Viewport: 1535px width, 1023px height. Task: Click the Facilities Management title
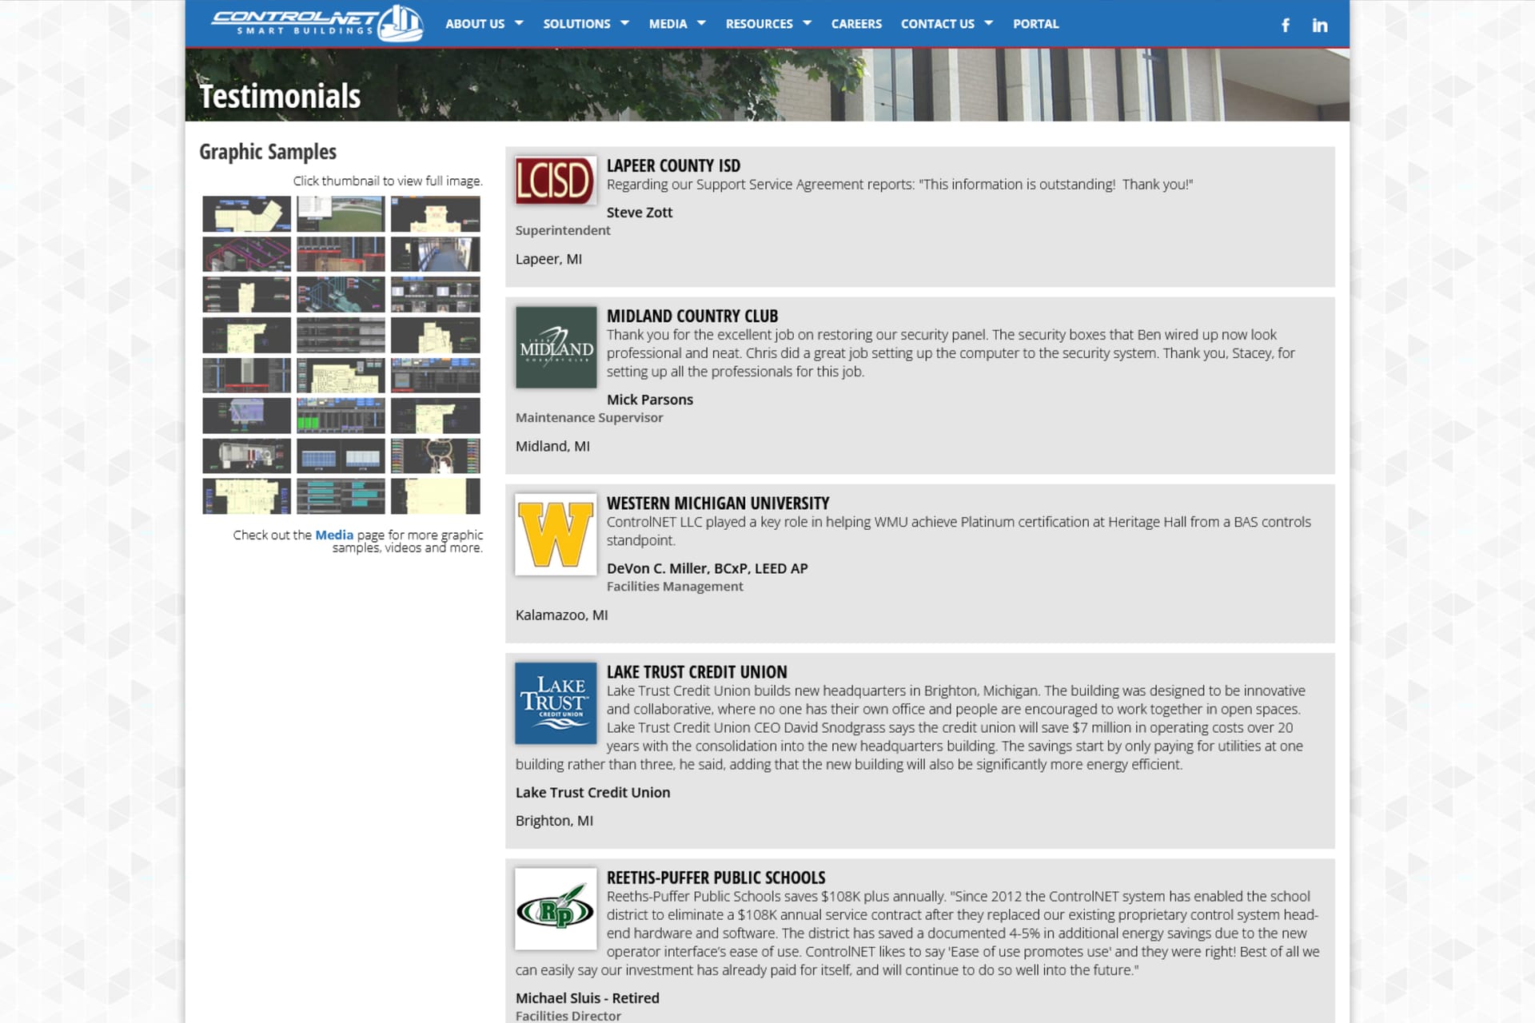pyautogui.click(x=675, y=586)
